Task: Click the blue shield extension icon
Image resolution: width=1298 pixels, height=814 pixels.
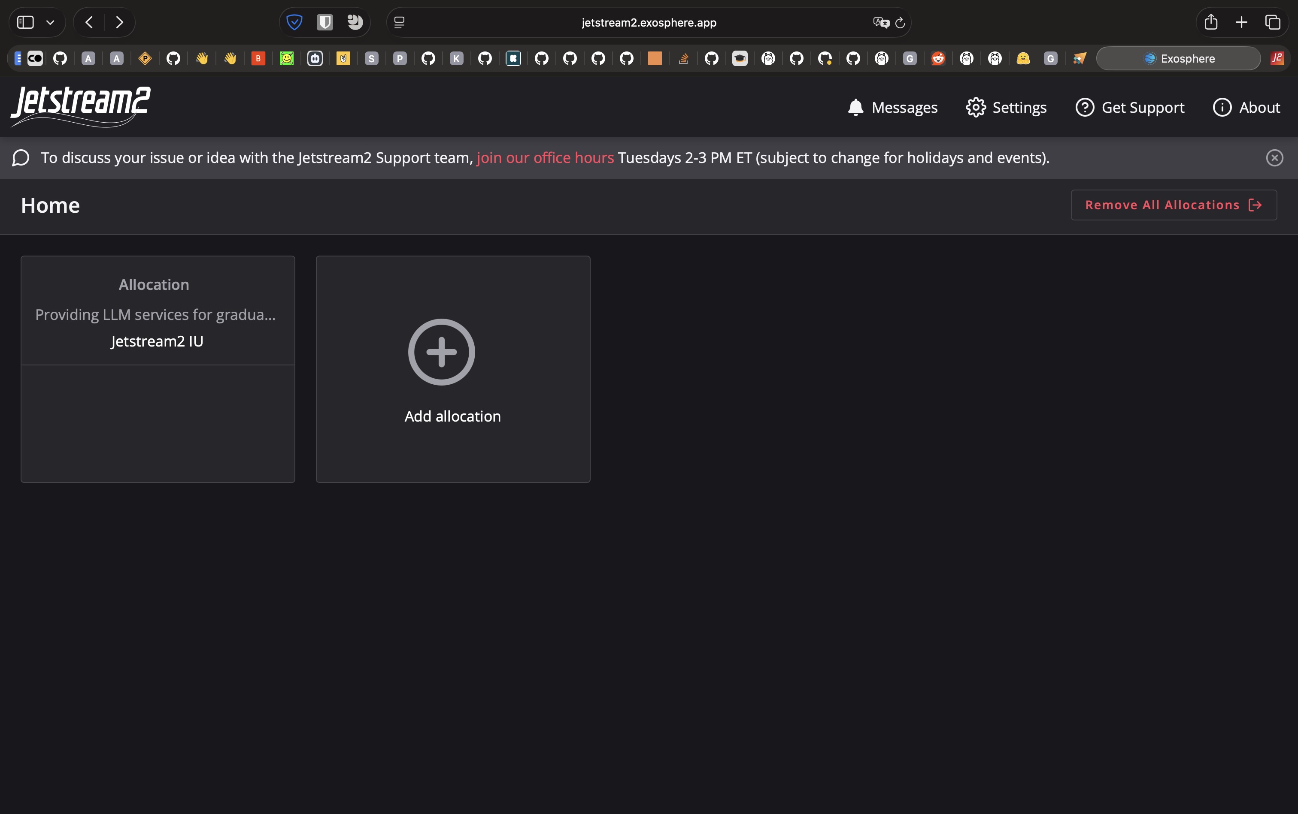Action: (x=294, y=22)
